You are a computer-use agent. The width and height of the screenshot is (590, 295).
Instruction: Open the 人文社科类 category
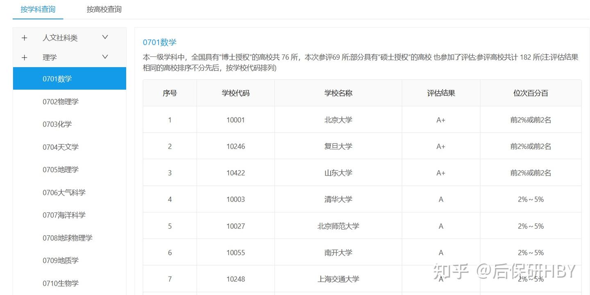60,38
